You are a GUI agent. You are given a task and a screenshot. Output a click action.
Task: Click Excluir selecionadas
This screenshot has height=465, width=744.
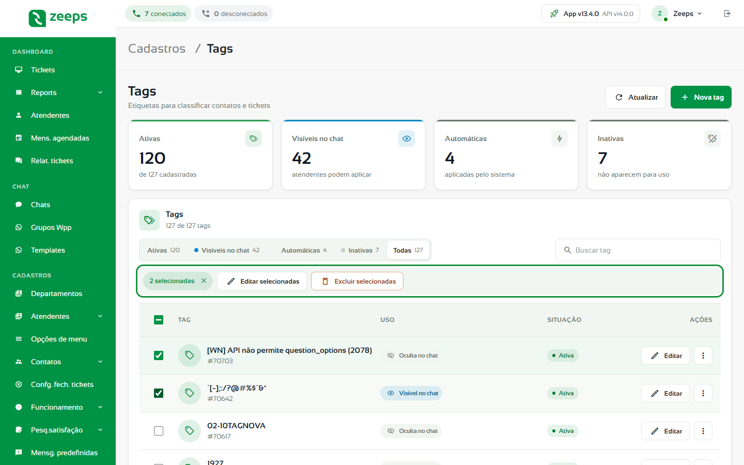pyautogui.click(x=357, y=281)
